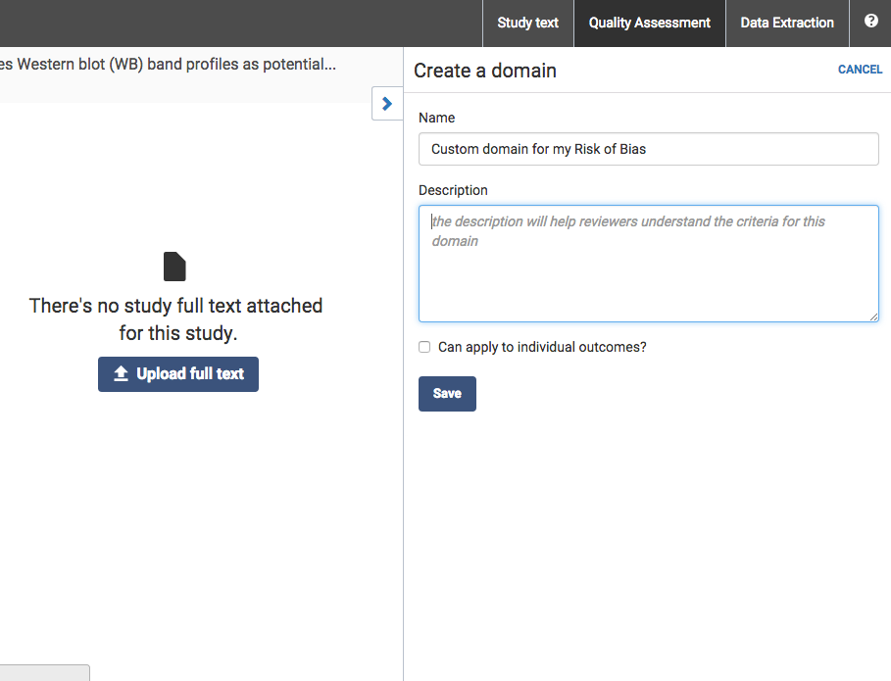The width and height of the screenshot is (891, 681).
Task: Click the 'Name' field label
Action: (x=437, y=118)
